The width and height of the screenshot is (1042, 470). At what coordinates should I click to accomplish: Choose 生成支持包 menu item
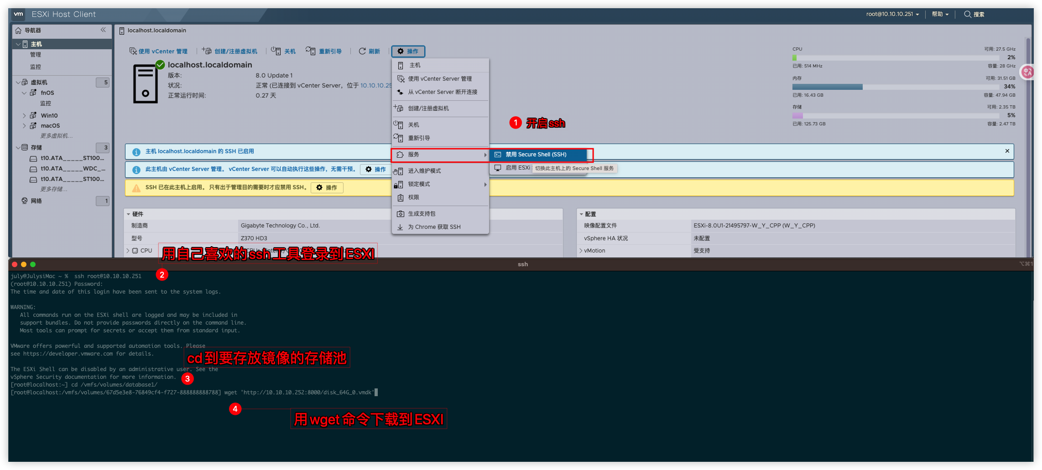pyautogui.click(x=440, y=214)
